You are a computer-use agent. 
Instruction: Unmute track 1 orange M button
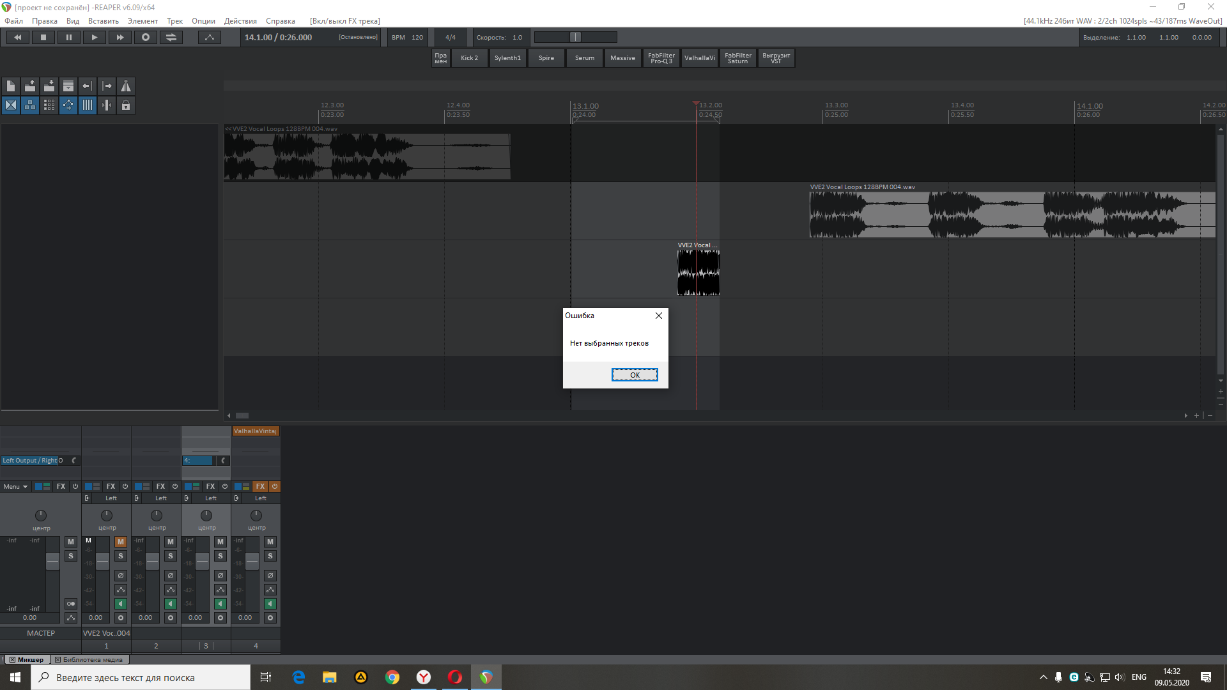click(x=120, y=542)
